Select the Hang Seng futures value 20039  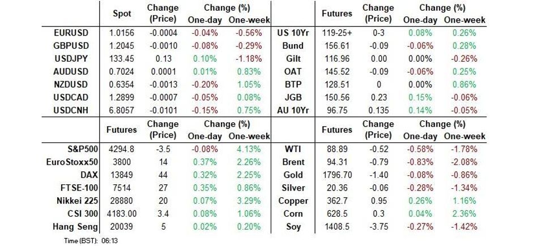coord(121,227)
